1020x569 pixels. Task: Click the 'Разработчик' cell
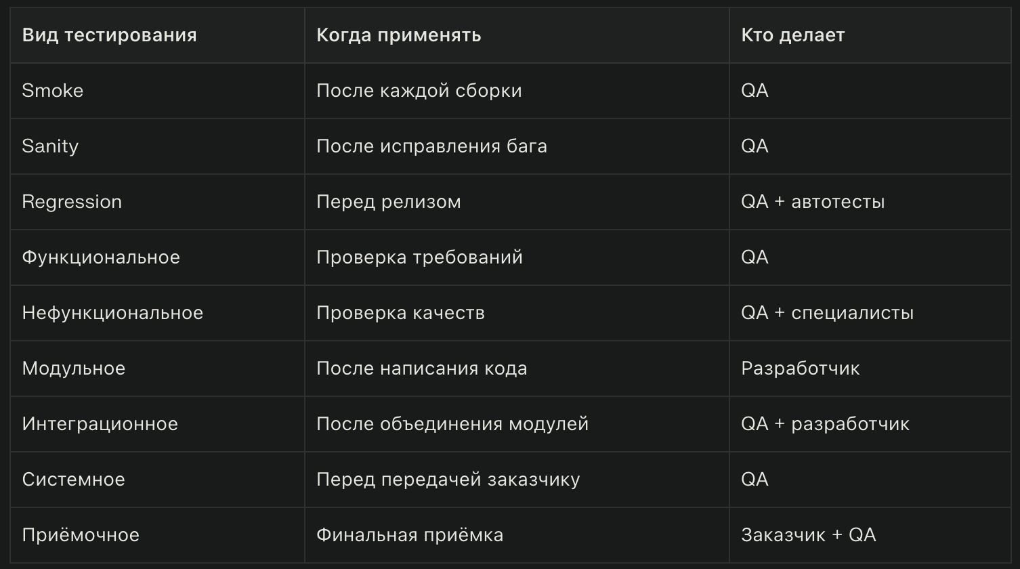[870, 368]
